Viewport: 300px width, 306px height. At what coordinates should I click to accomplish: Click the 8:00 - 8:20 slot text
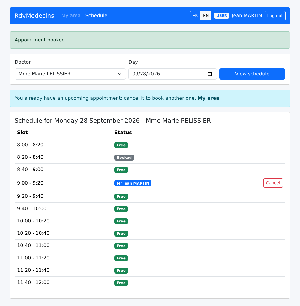point(30,145)
